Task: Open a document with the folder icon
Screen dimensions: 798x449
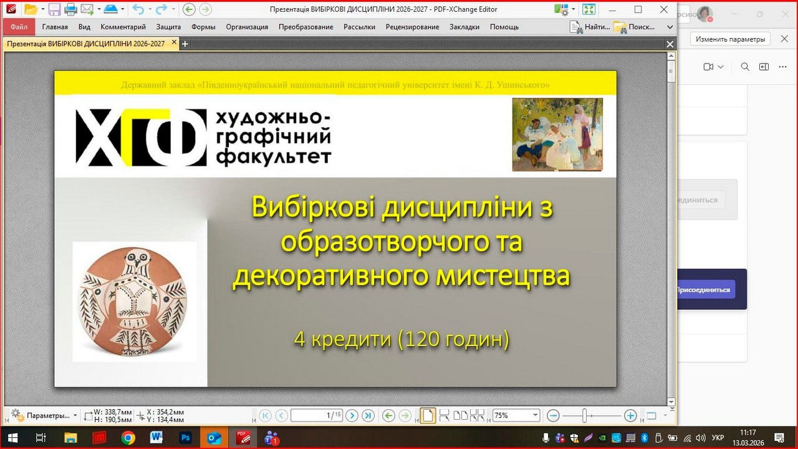Action: point(30,9)
